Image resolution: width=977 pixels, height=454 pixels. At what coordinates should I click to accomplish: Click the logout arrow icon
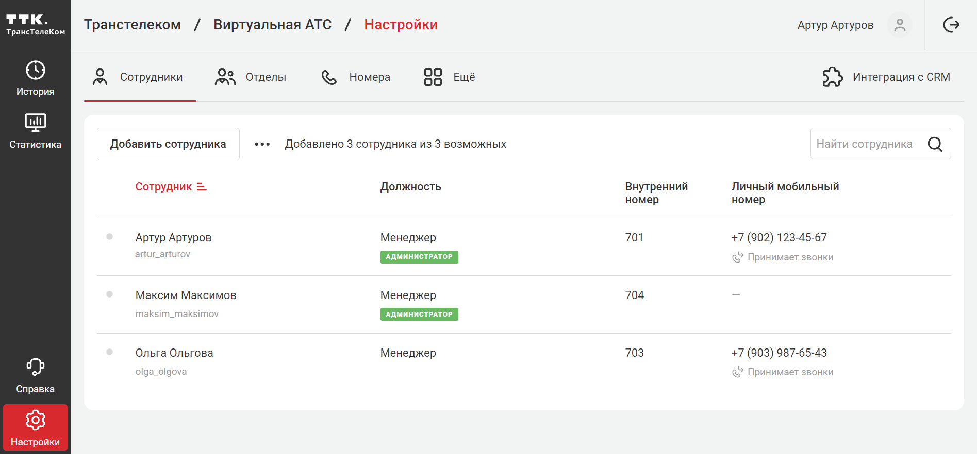click(951, 25)
